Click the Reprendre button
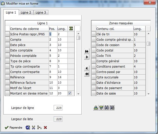Image resolution: width=158 pixels, height=134 pixels. click(13, 128)
